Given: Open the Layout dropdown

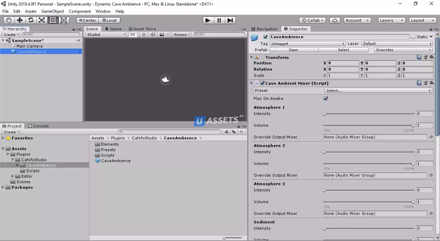Looking at the screenshot, I should (x=423, y=20).
